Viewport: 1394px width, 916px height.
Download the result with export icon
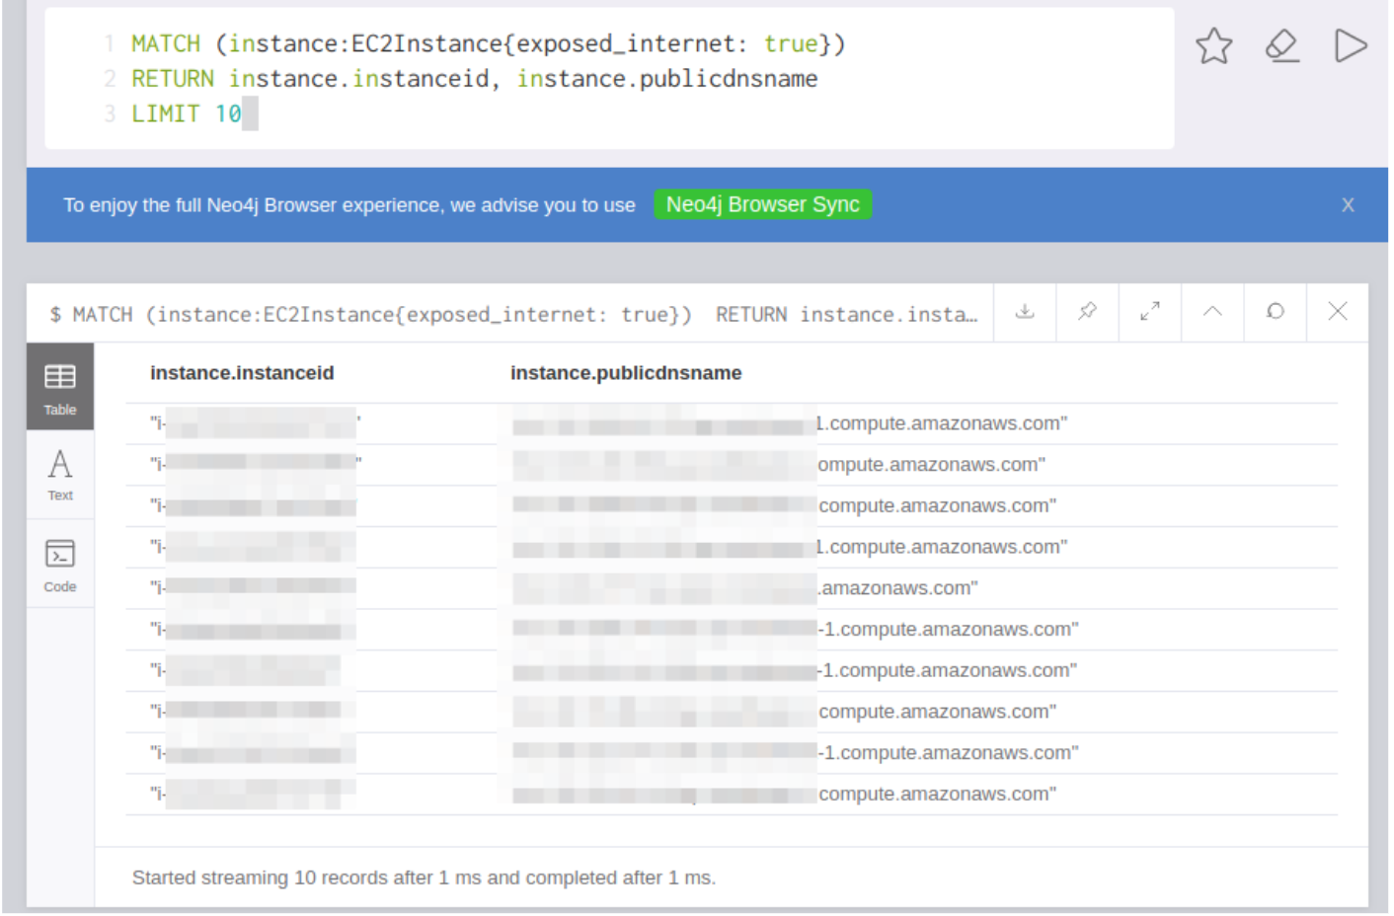coord(1025,312)
